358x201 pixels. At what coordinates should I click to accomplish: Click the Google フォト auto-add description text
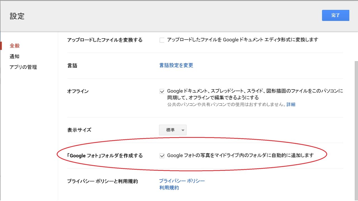coord(240,155)
